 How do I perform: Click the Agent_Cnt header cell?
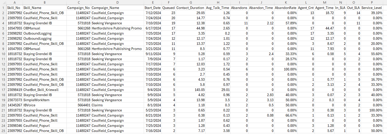click(306, 8)
